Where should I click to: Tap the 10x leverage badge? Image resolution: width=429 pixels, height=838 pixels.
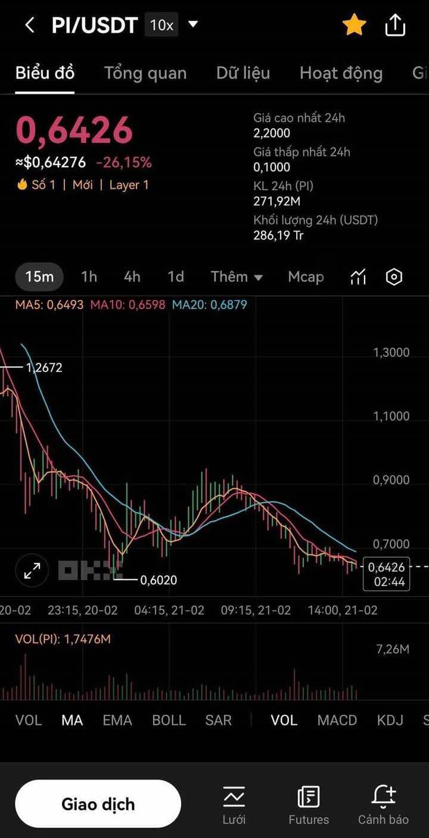(161, 25)
